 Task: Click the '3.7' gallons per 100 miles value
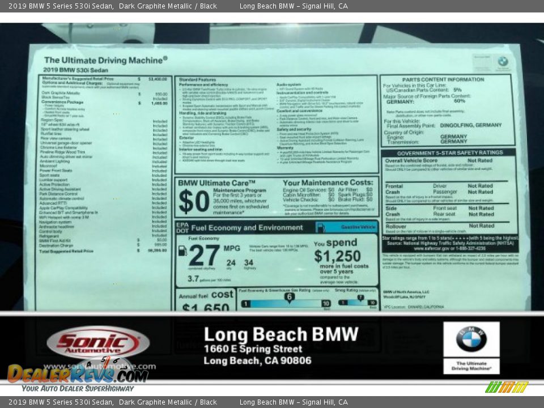tap(193, 279)
